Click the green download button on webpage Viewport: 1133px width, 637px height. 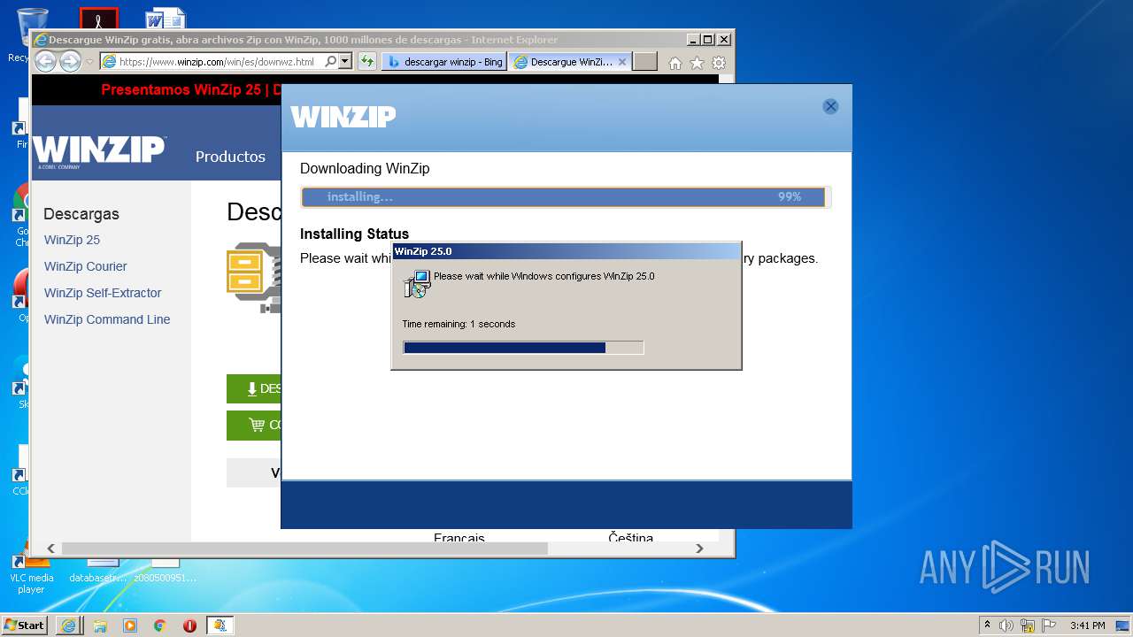254,388
